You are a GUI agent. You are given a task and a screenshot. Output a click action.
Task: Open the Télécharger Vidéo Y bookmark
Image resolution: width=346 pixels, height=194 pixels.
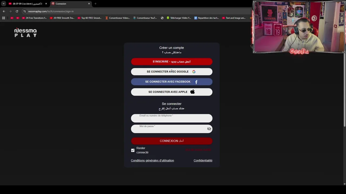(179, 18)
